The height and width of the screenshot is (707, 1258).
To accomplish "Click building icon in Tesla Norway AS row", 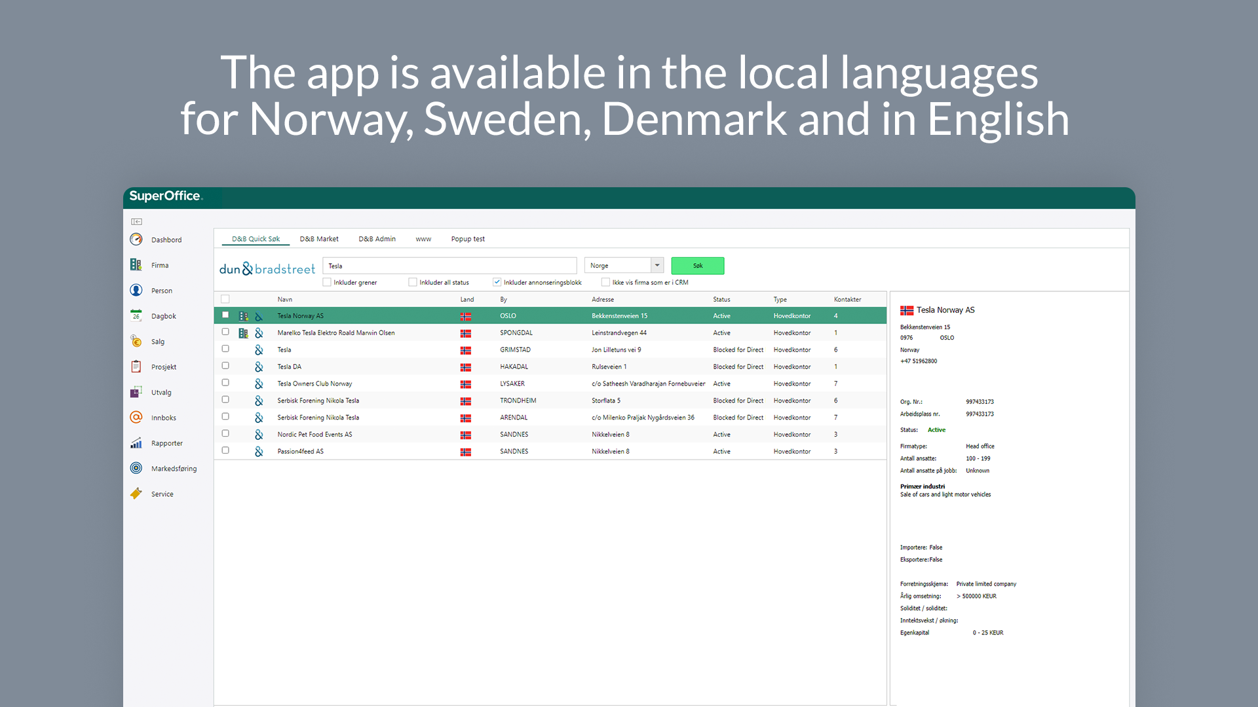I will click(243, 316).
